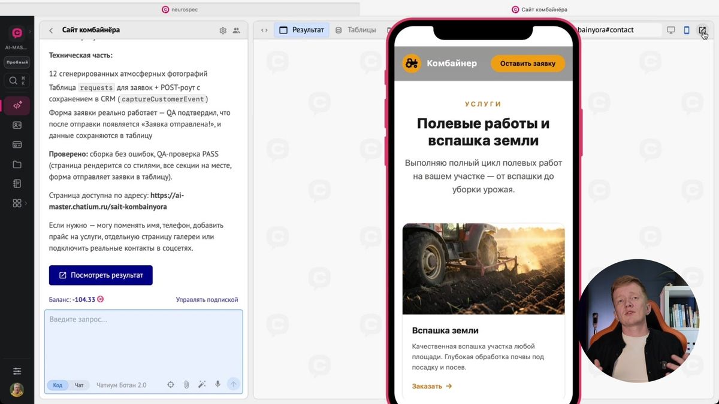The image size is (719, 404).
Task: Start voice input with microphone
Action: tap(217, 385)
